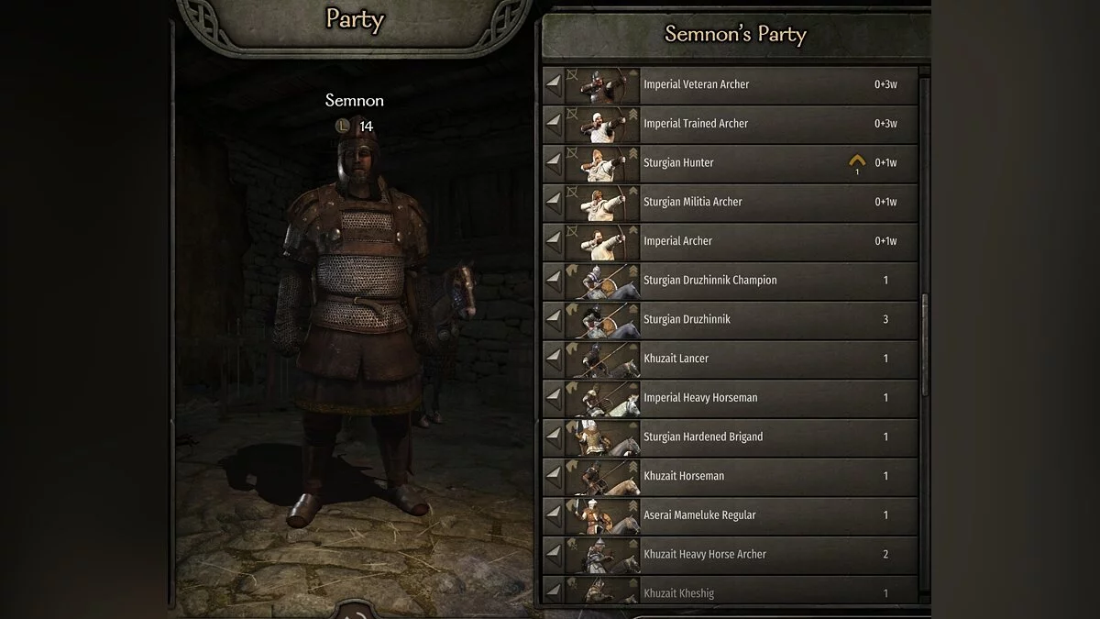Click the transfer arrow beside Imperial Veteran Archer
Screen dimensions: 1100x619
tap(553, 84)
